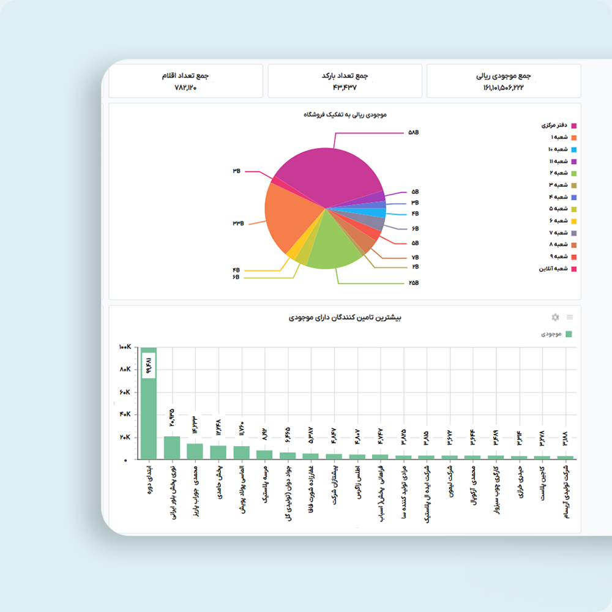This screenshot has width=612, height=612.
Task: Click the bar for پخش حامدی
Action: tap(218, 452)
